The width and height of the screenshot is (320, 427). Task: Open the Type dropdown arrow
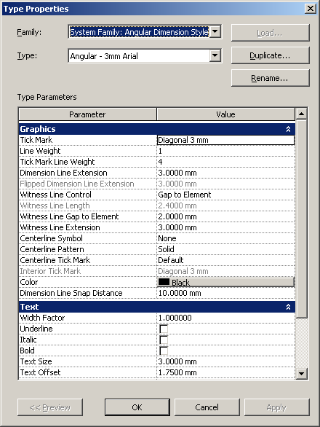215,56
